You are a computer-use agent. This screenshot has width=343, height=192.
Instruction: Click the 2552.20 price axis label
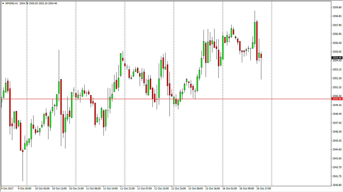click(336, 78)
